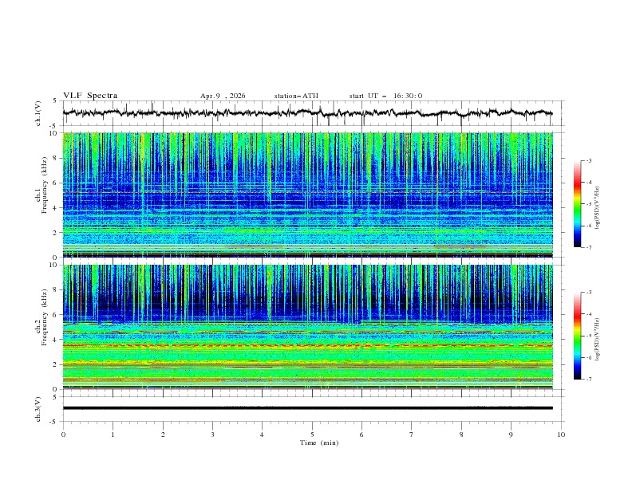The height and width of the screenshot is (488, 632).
Task: Click the ch.1 voltage waveform trace
Action: tap(307, 113)
